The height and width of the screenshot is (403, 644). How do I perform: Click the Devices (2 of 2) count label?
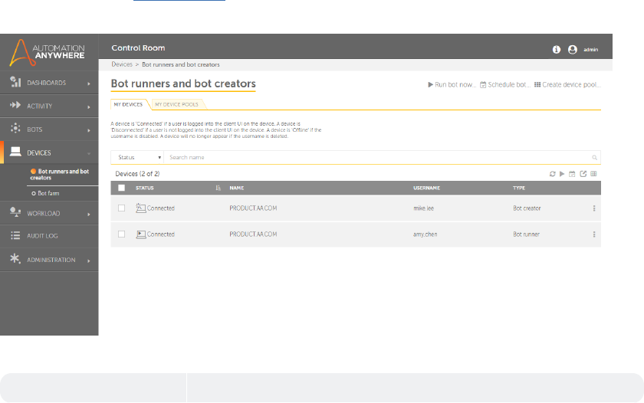[137, 174]
